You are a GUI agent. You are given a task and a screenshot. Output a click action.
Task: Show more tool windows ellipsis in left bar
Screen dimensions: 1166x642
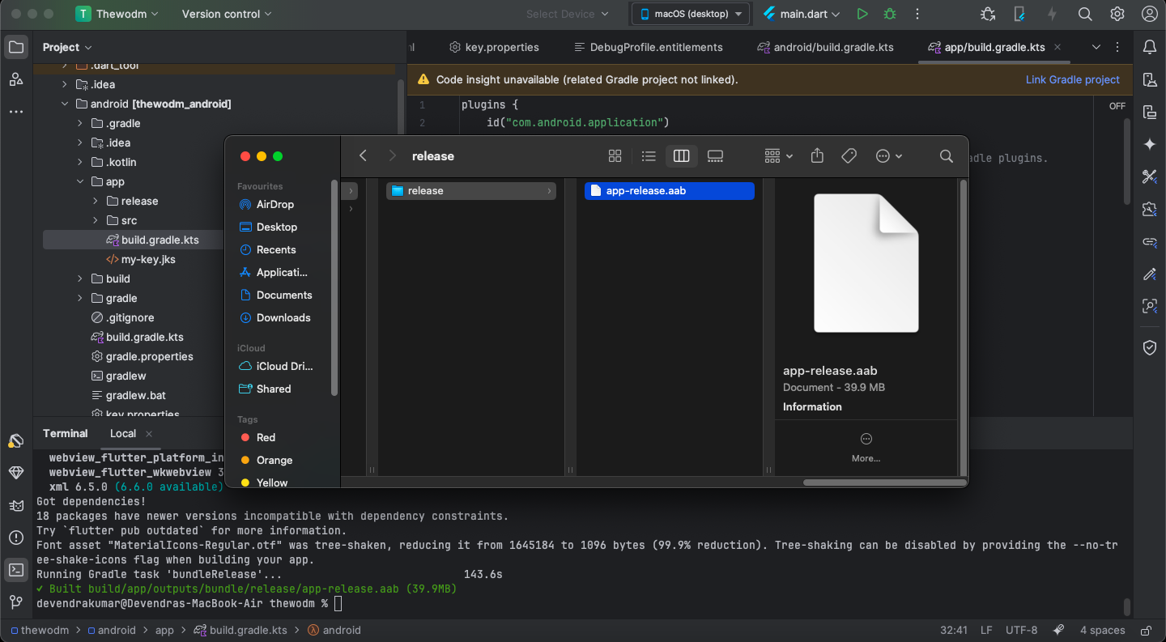16,112
